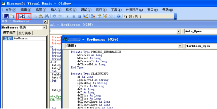Click the back NewMacros (代码) window title bar
This screenshot has width=217, height=109.
pyautogui.click(x=133, y=25)
